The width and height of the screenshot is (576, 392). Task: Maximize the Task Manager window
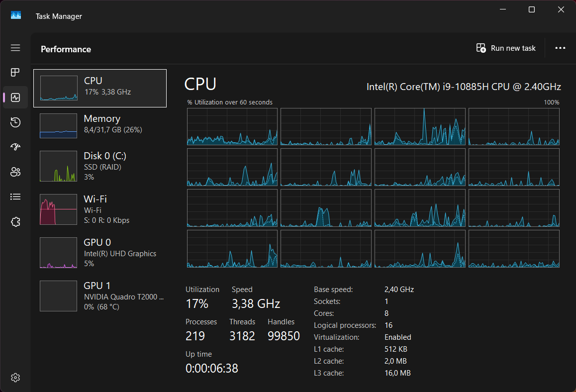(x=532, y=9)
